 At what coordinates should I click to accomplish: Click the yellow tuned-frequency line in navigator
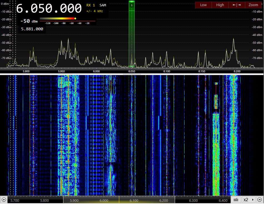point(119,200)
